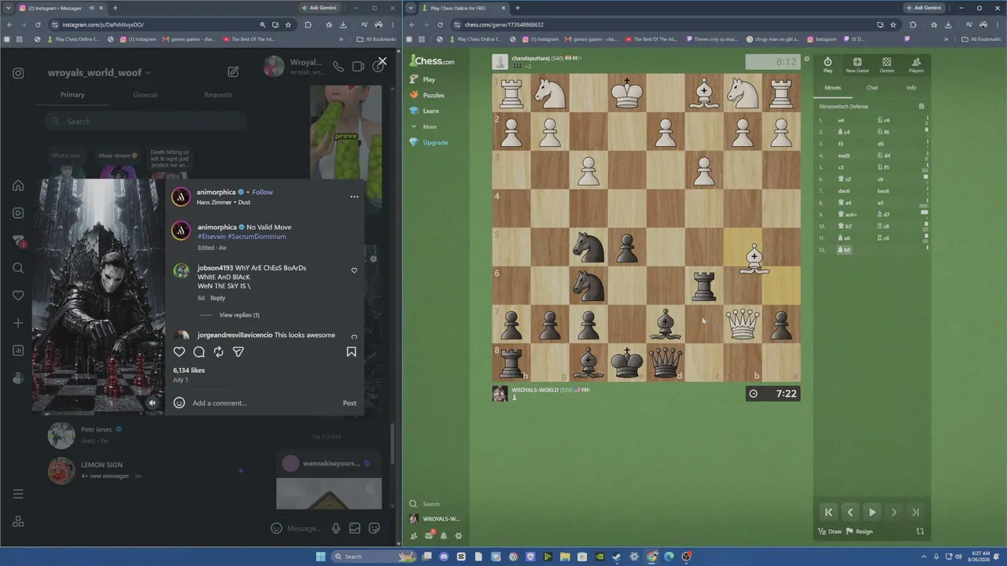Compose a new Instagram message

coord(233,72)
